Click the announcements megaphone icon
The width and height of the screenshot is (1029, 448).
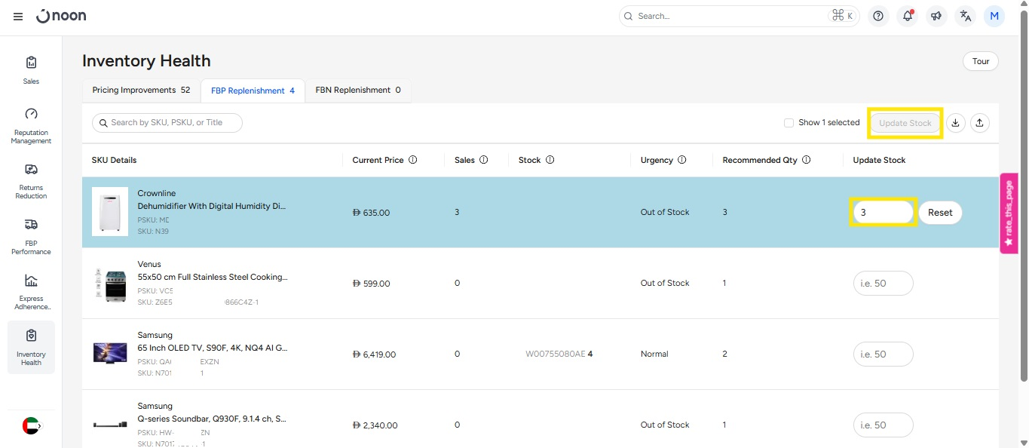936,16
